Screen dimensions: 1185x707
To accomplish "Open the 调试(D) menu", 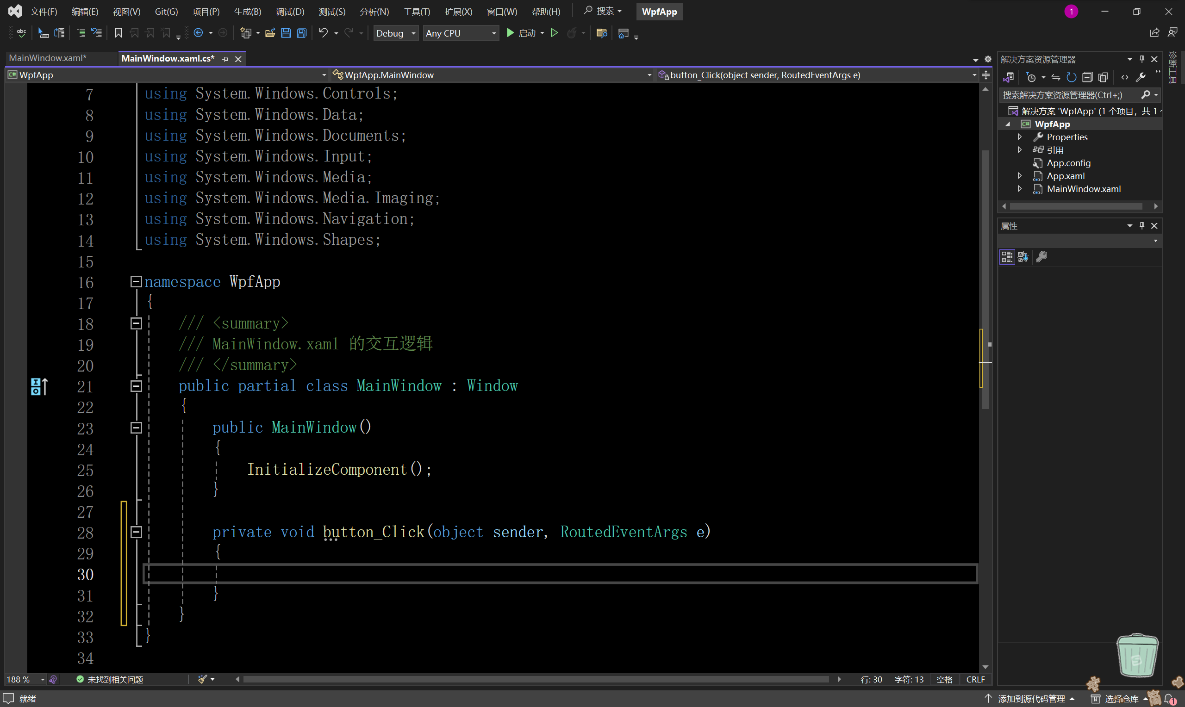I will coord(290,12).
